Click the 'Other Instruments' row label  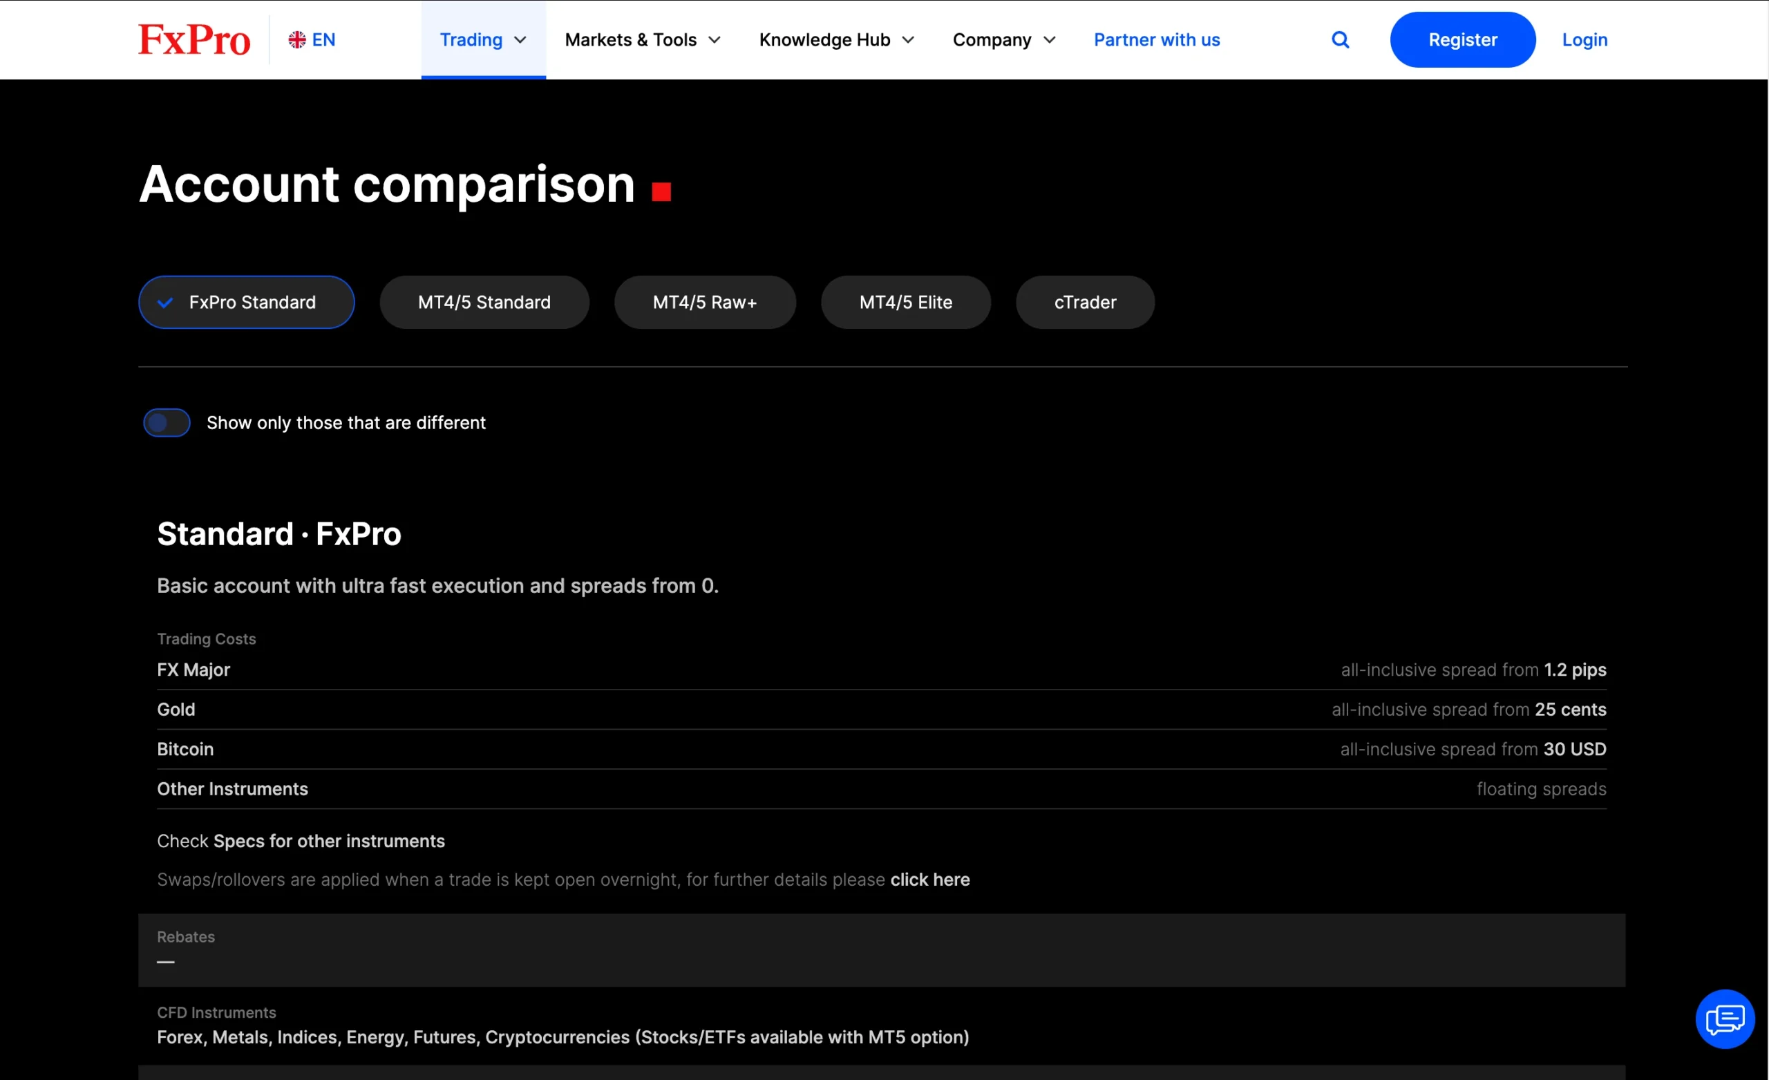coord(233,788)
